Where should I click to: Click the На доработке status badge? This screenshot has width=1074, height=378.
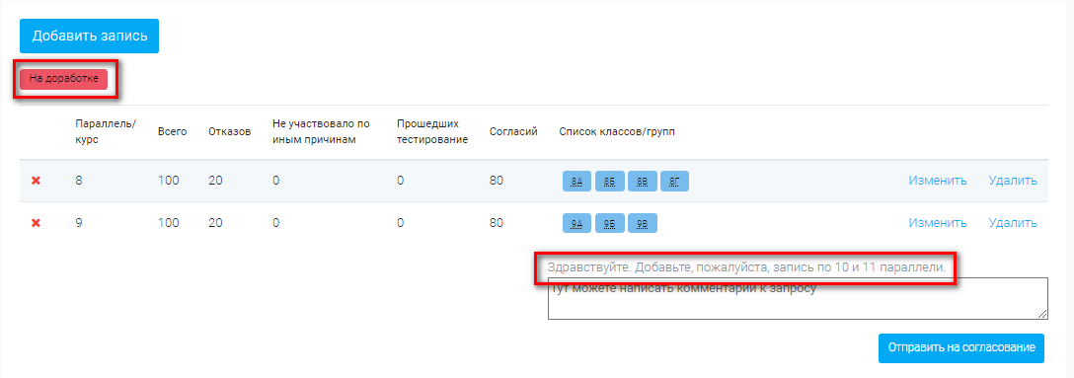click(x=64, y=79)
